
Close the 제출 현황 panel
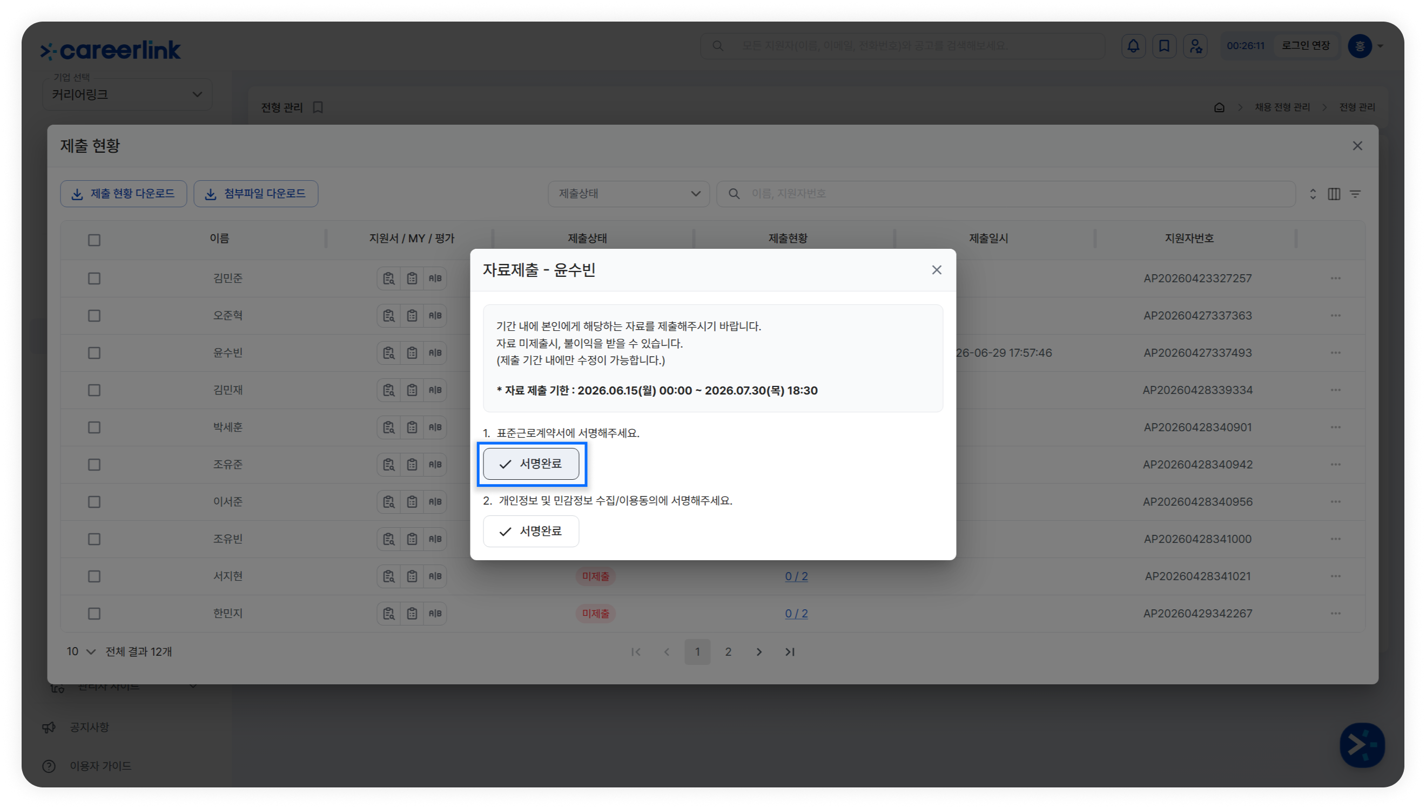click(x=1357, y=146)
